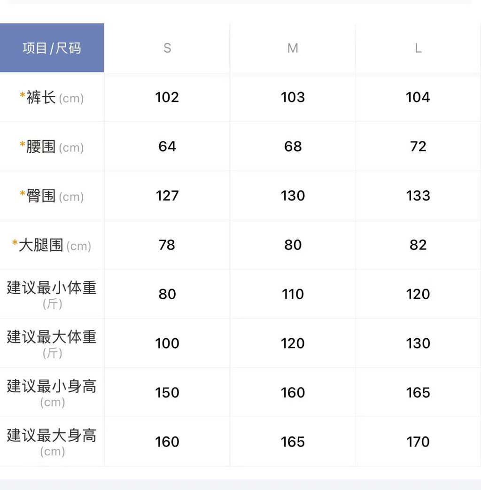Click the size M 建议最小体重 value 110

coord(293,294)
